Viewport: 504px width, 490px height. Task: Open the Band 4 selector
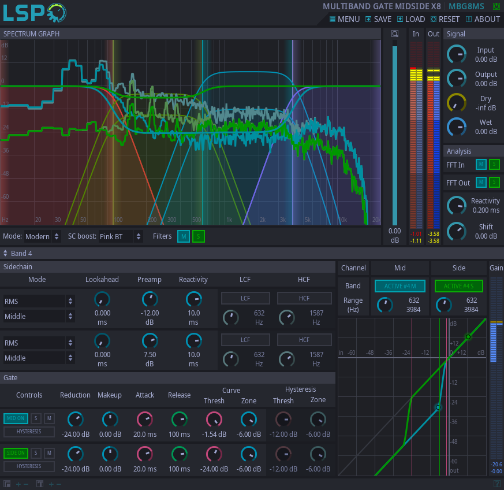(x=18, y=254)
